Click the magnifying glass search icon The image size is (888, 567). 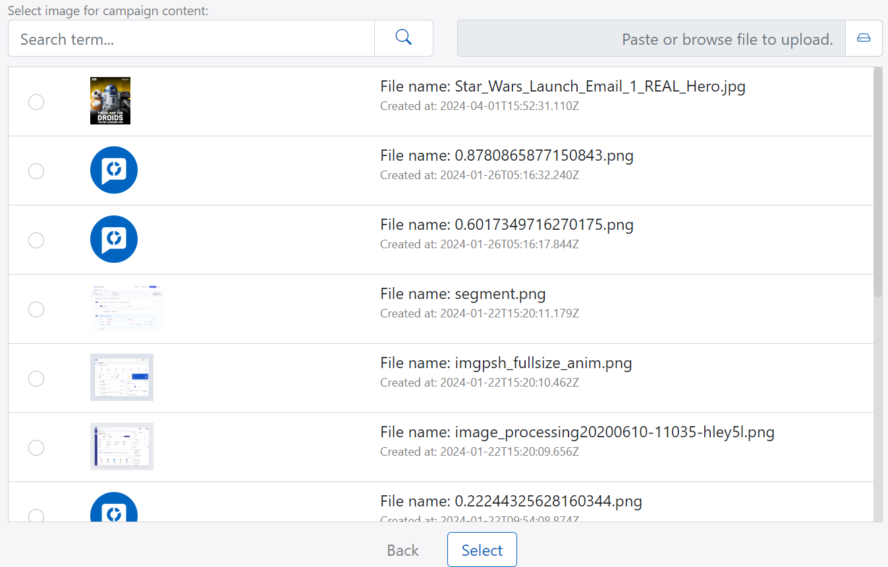[x=403, y=38]
